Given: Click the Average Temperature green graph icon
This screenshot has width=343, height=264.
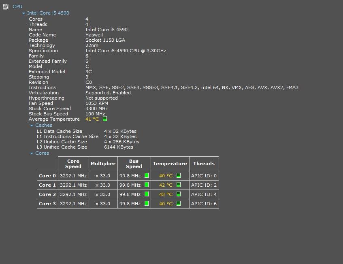Looking at the screenshot, I should tap(105, 119).
